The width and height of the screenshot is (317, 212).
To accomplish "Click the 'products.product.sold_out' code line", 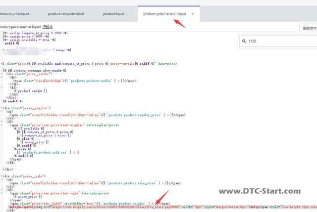I will pyautogui.click(x=48, y=152).
